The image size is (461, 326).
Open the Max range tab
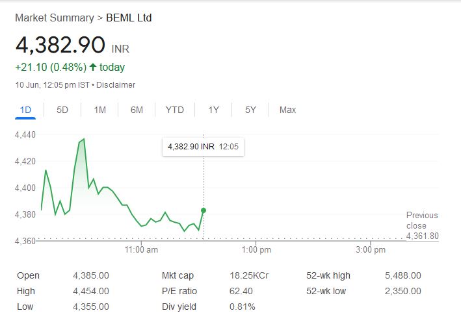(287, 110)
